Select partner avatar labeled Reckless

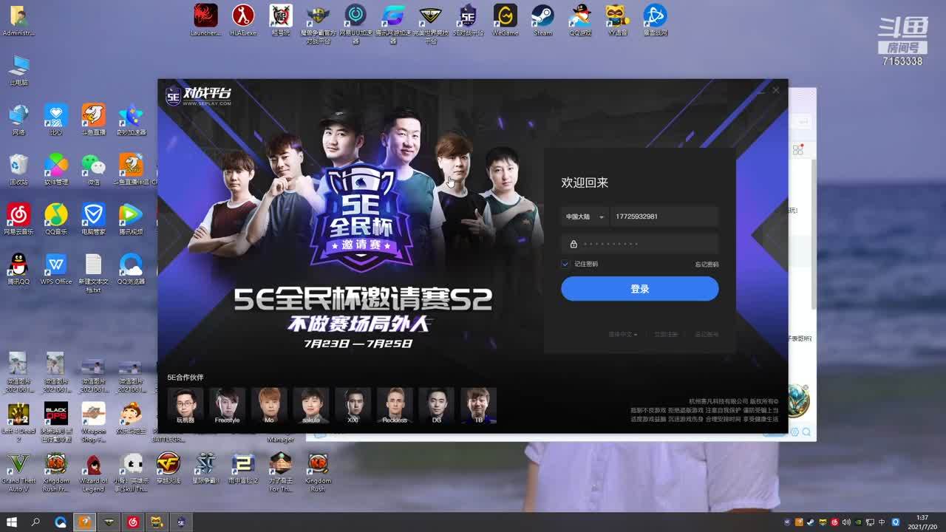tap(395, 403)
